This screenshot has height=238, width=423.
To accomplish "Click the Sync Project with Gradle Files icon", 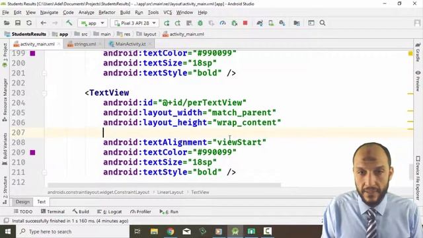I will [x=260, y=23].
